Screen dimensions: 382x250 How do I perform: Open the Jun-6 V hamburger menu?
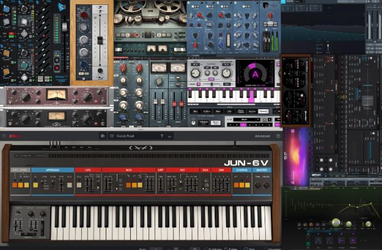click(4, 136)
